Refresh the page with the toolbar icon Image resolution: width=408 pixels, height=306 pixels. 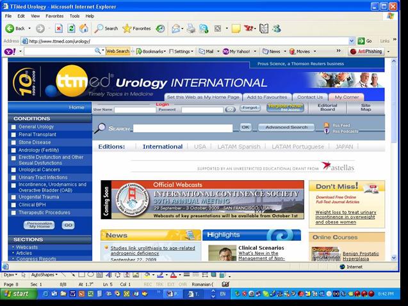tap(71, 29)
